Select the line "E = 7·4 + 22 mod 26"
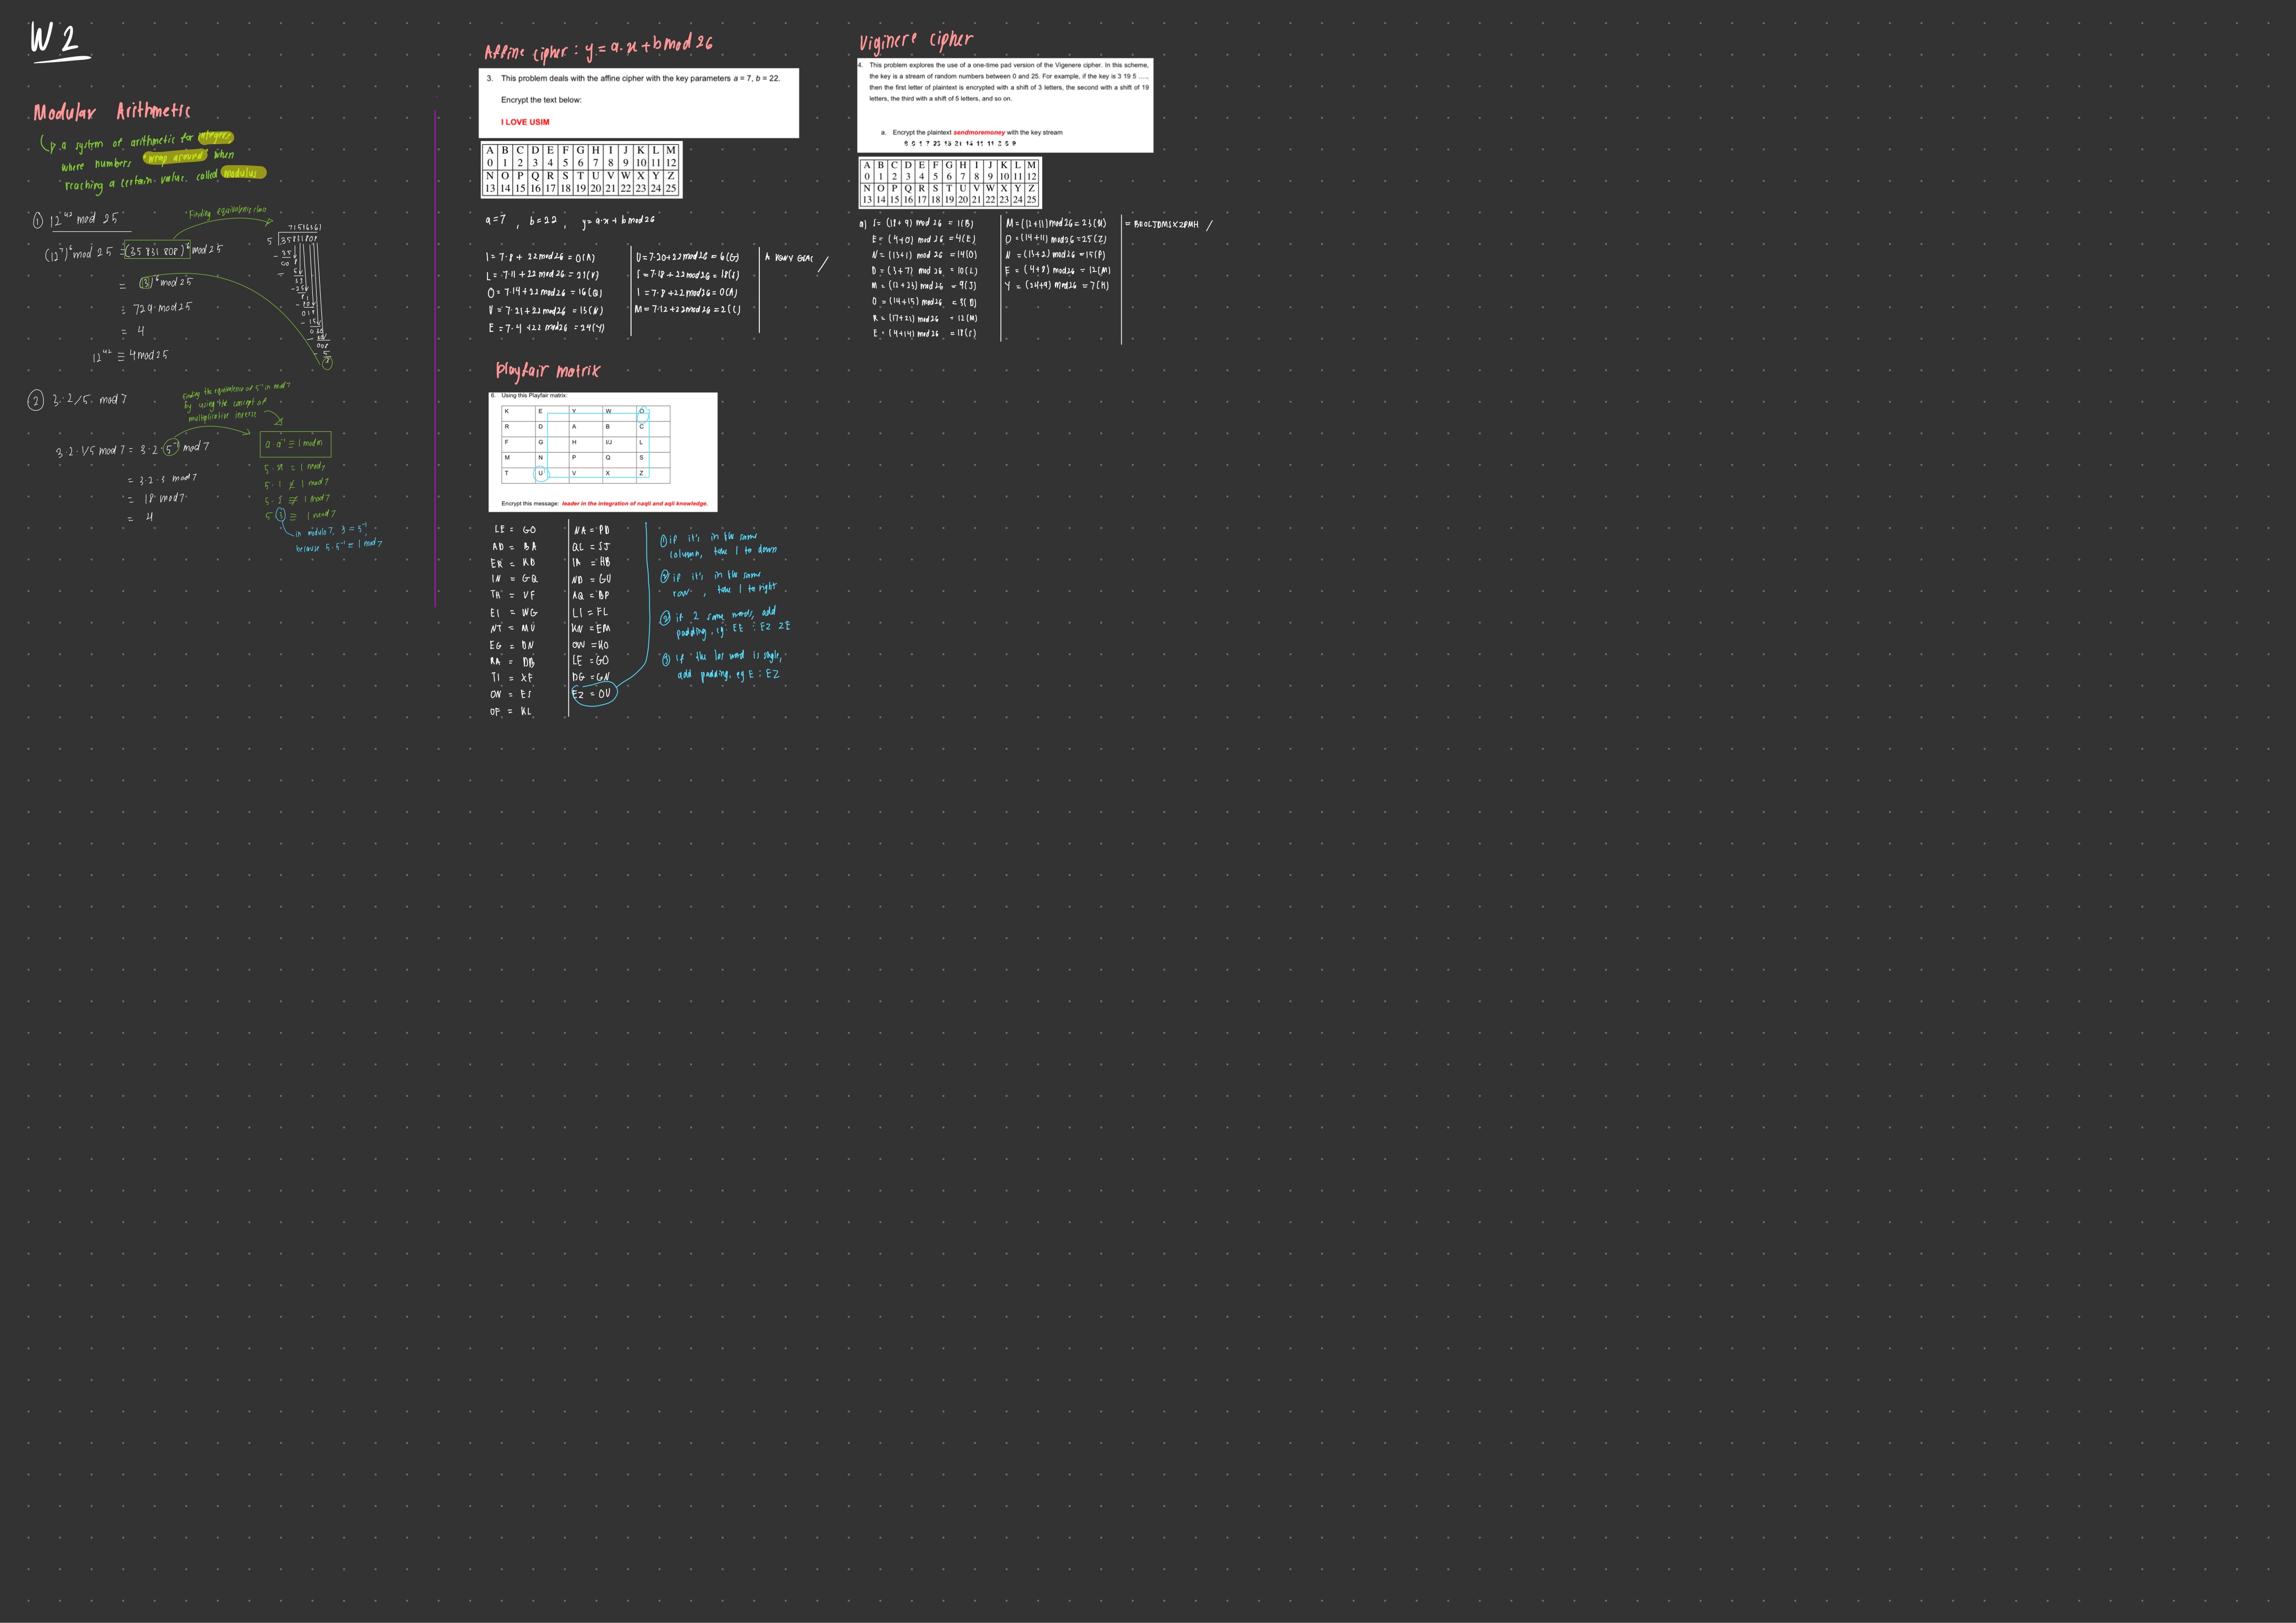The height and width of the screenshot is (1623, 2296). tap(547, 328)
